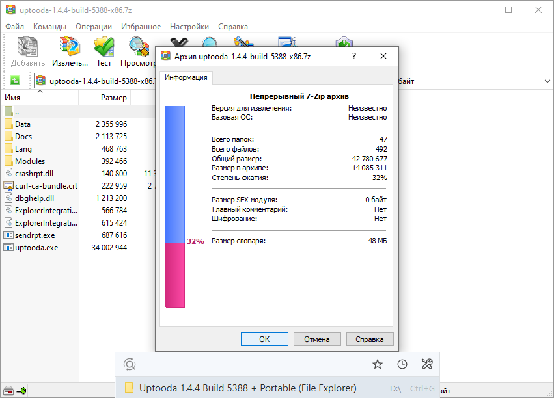Viewport: 554px width, 398px height.
Task: Click the Справка button in the dialog
Action: tap(370, 339)
